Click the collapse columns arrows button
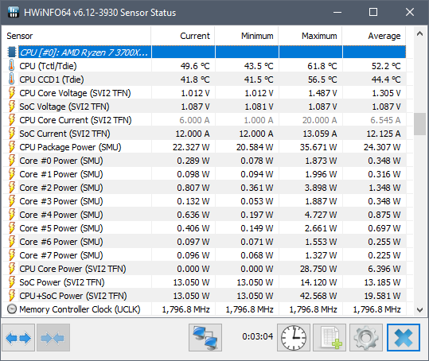 (53, 337)
